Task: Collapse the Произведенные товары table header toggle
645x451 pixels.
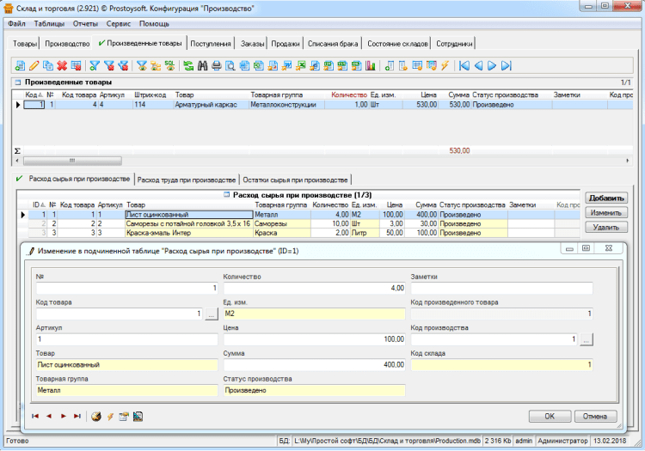Action: (17, 82)
